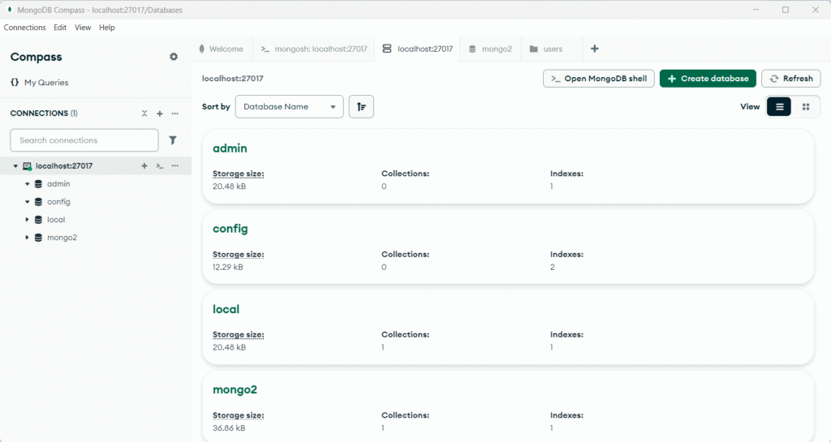Click admin database icon in sidebar
The height and width of the screenshot is (442, 831).
(38, 183)
